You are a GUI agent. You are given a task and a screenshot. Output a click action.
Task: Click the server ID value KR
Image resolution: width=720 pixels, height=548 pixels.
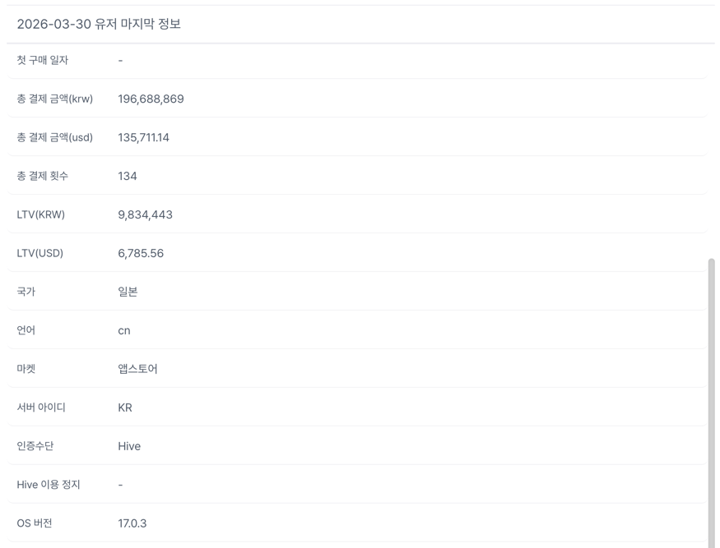click(125, 408)
